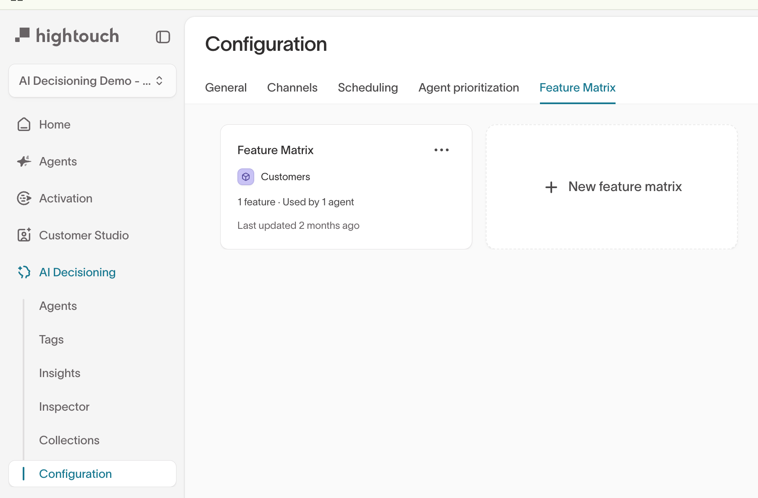Click the Configuration page heading
The image size is (758, 498).
click(266, 44)
